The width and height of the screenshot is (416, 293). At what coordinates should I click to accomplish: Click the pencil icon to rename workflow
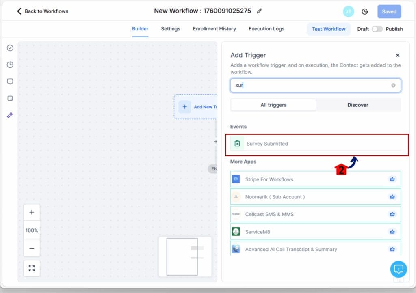tap(260, 11)
